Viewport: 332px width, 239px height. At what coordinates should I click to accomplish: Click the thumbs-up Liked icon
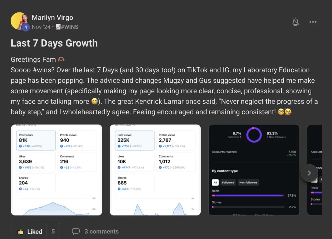pos(20,232)
